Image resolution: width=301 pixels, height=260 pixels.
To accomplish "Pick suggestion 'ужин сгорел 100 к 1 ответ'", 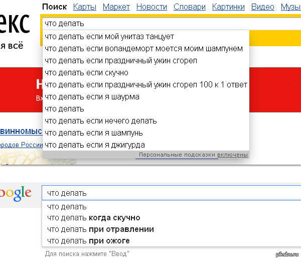I will click(x=145, y=85).
